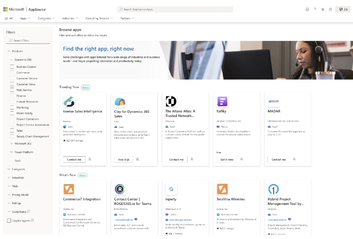Open the Industries menu in navigation bar
Viewport: 353px width, 239px height.
click(70, 18)
